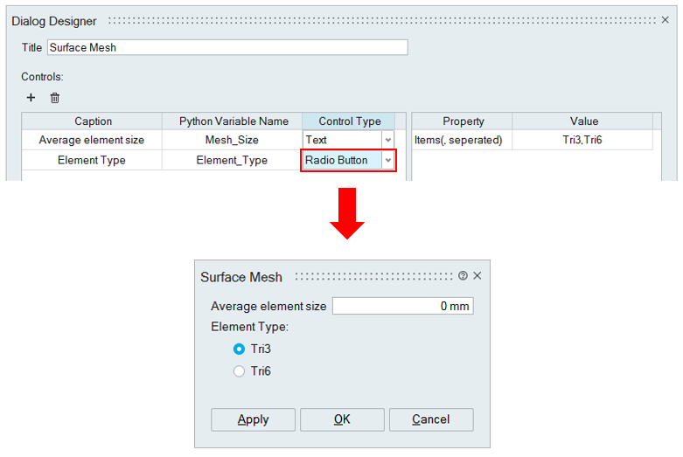Open the Text control type dropdown
The height and width of the screenshot is (457, 683).
[388, 140]
